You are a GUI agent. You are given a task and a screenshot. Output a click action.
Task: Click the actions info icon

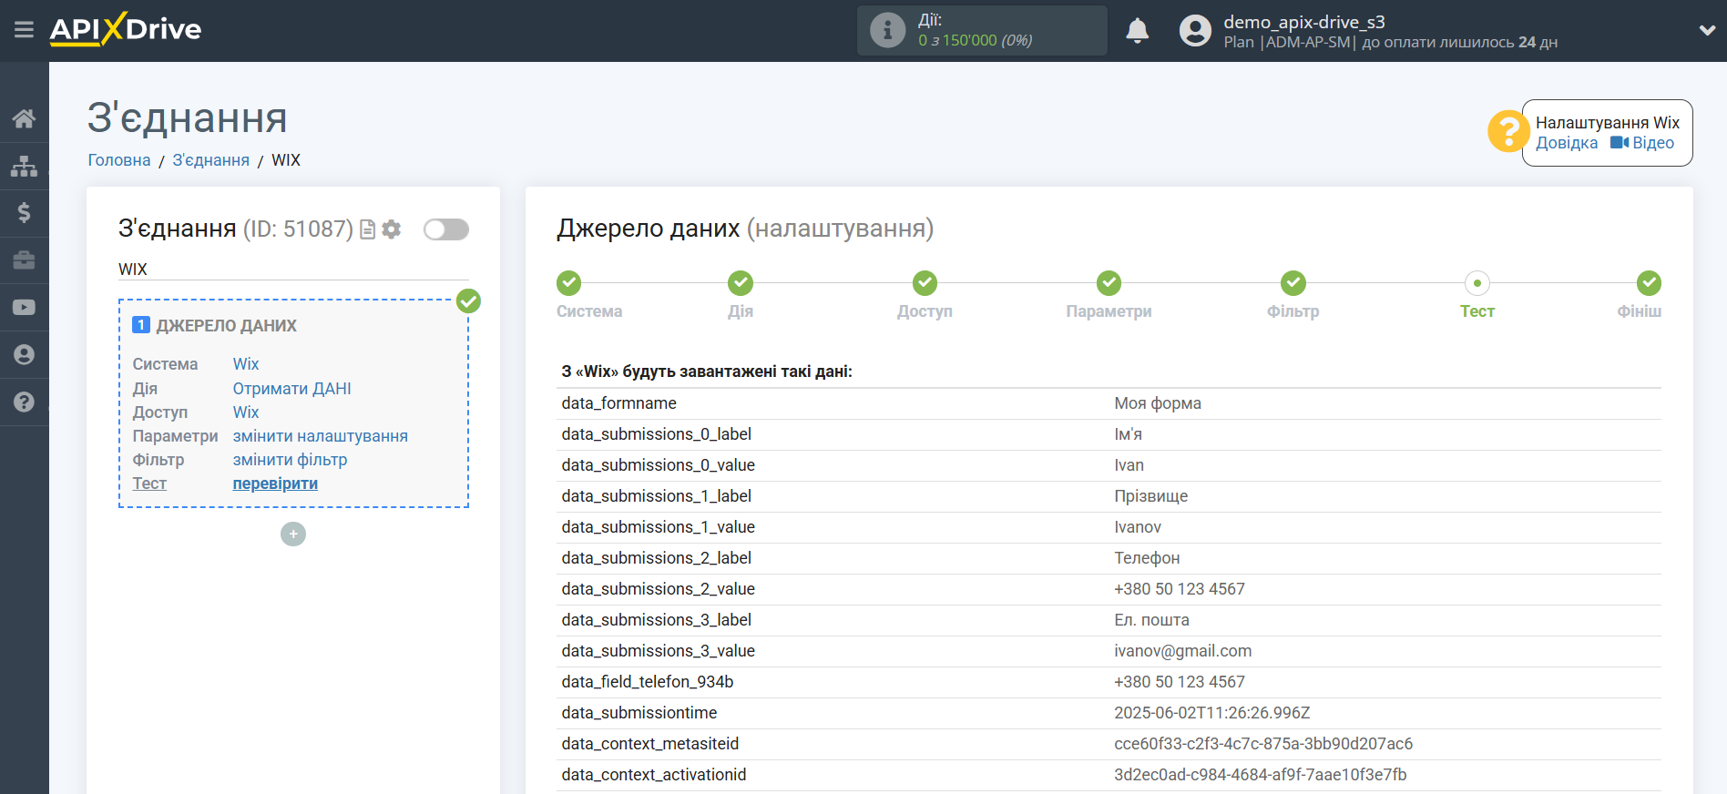[887, 30]
